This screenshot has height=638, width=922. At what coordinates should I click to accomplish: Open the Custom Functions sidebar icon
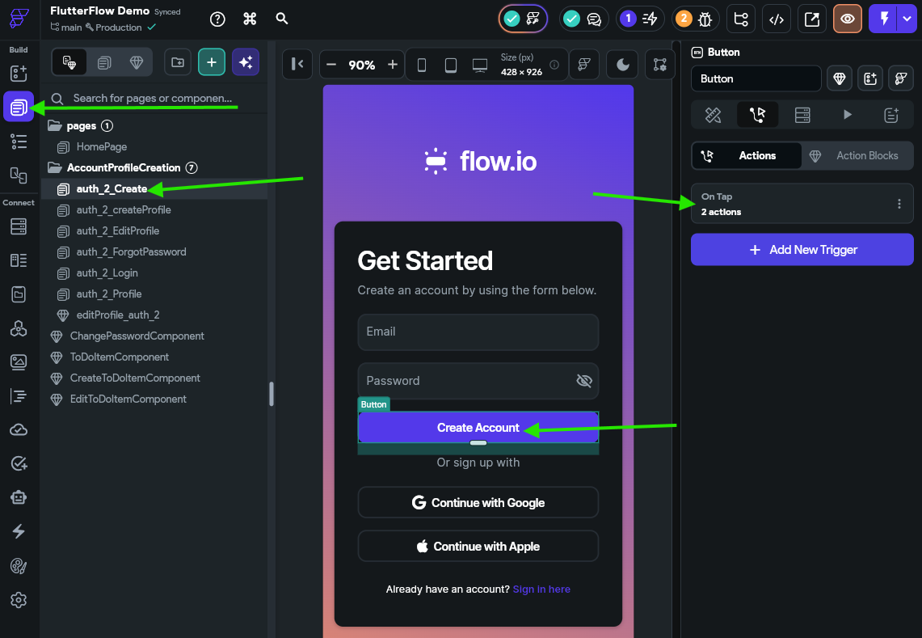tap(19, 396)
